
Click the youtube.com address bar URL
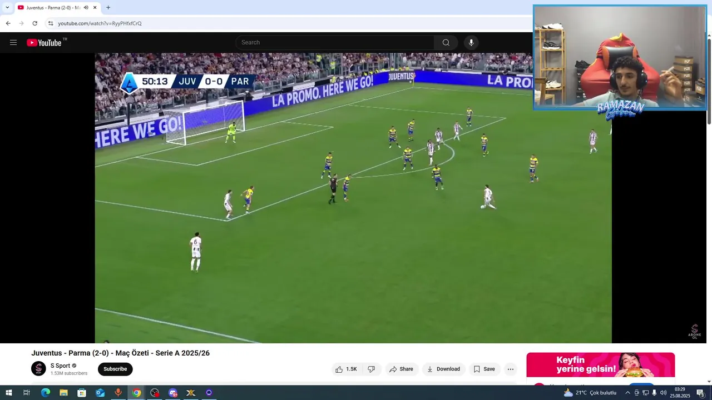(100, 23)
